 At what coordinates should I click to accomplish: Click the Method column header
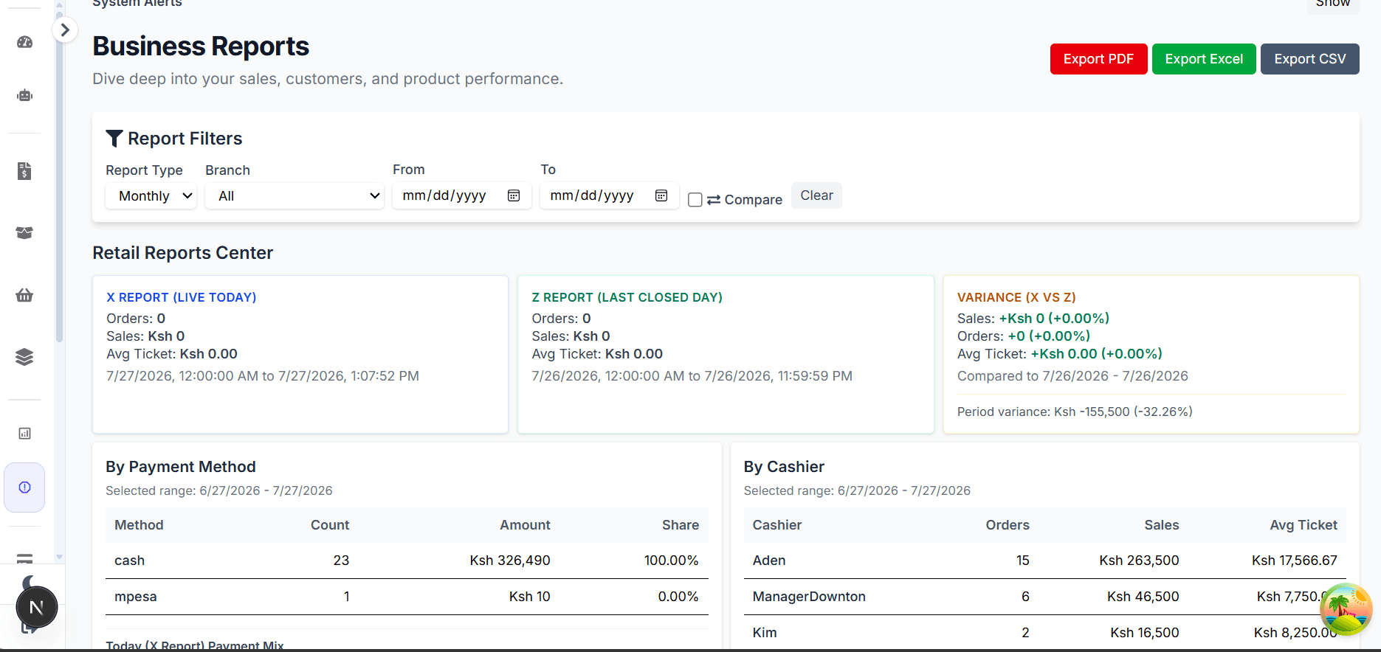[139, 525]
